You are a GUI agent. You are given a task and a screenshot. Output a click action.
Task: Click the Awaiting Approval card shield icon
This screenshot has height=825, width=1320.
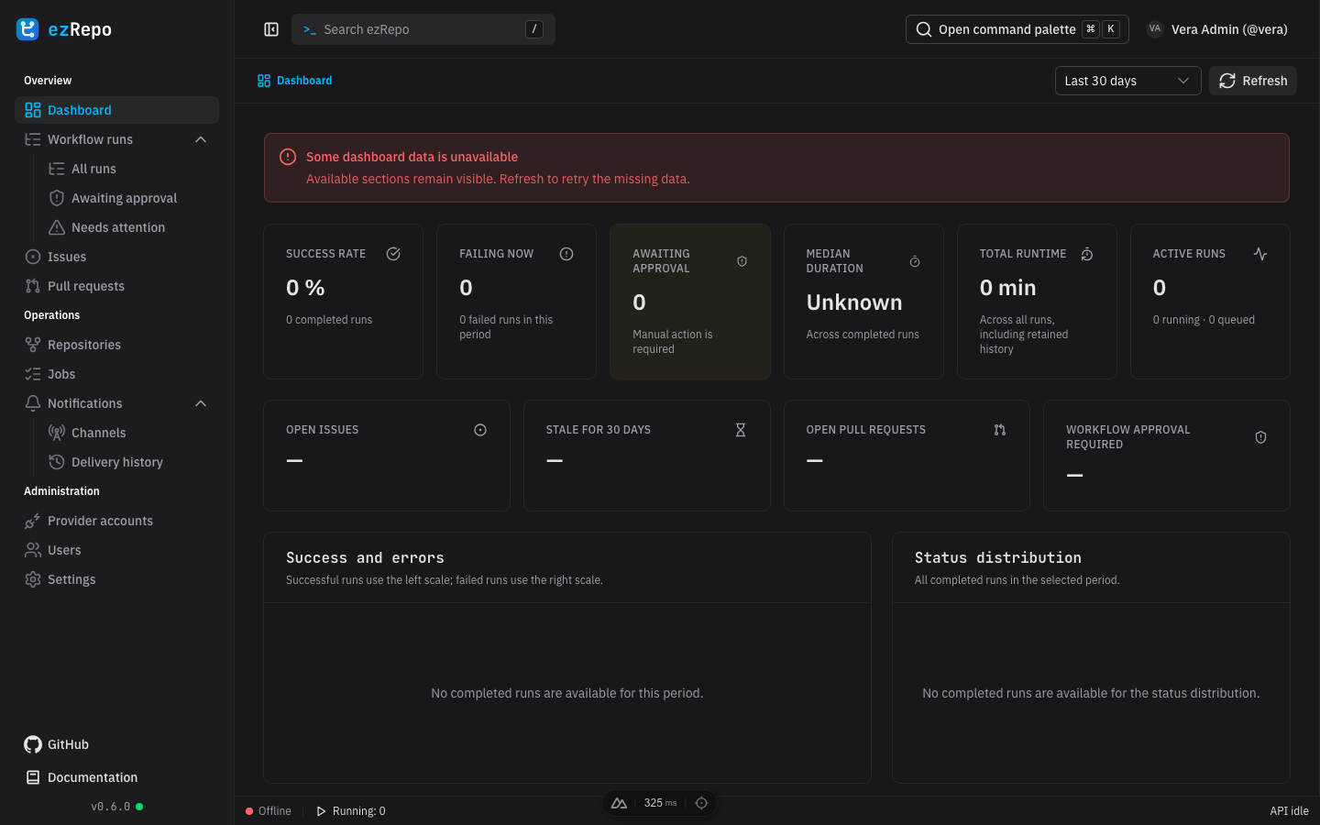pyautogui.click(x=742, y=261)
